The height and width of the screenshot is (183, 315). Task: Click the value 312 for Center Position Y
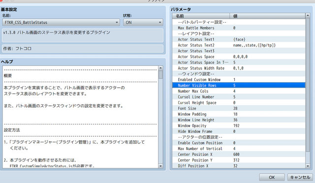[x=236, y=160]
